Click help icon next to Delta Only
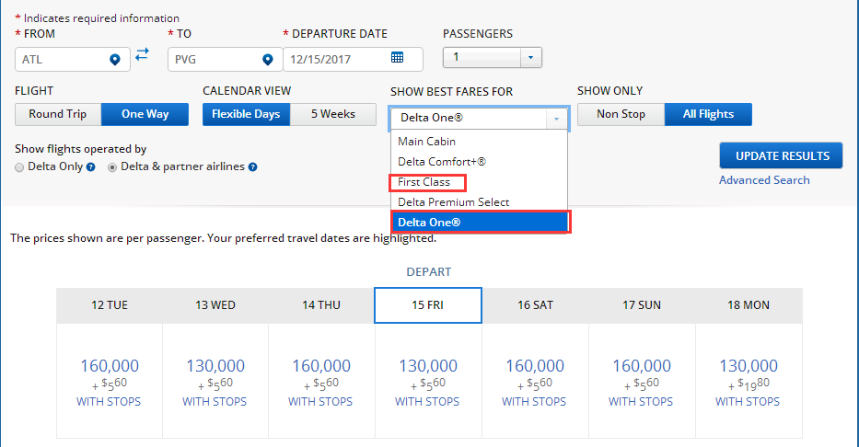 point(91,166)
